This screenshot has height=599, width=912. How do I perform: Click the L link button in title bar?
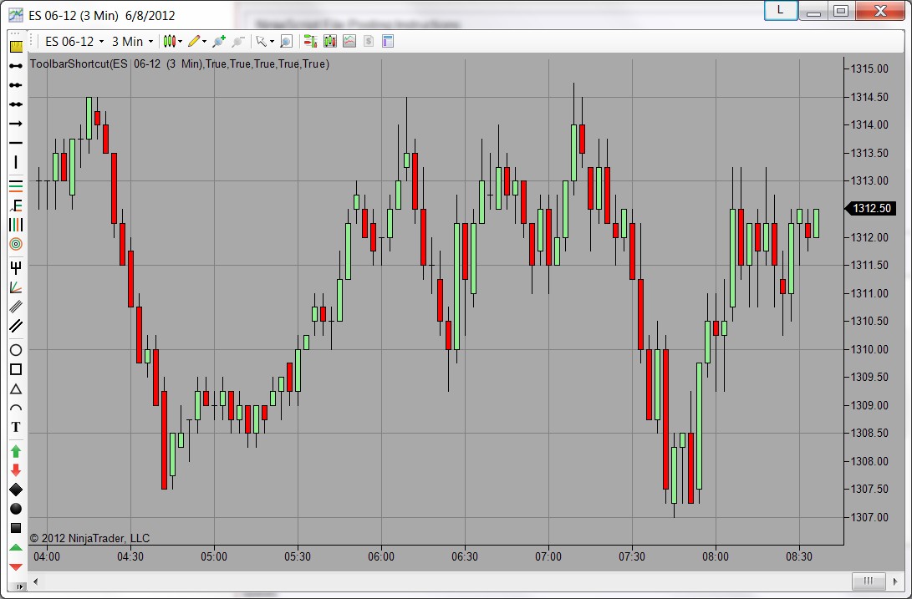(780, 11)
